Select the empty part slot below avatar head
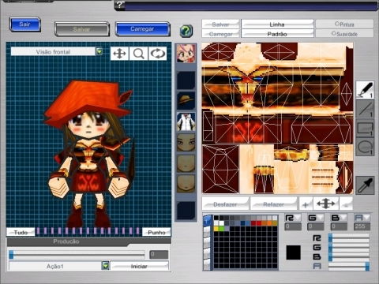The height and width of the screenshot is (284, 379). 186,80
